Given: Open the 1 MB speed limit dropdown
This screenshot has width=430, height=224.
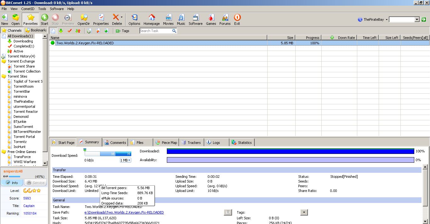Looking at the screenshot, I should pos(125,160).
